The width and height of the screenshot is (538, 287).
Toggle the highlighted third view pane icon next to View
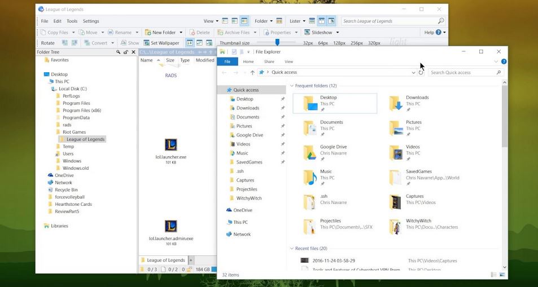[244, 21]
